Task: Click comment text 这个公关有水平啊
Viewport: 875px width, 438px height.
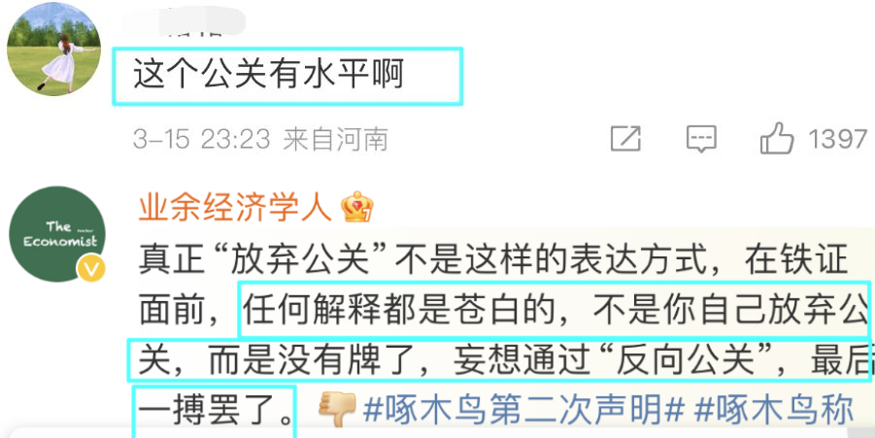Action: pos(268,75)
